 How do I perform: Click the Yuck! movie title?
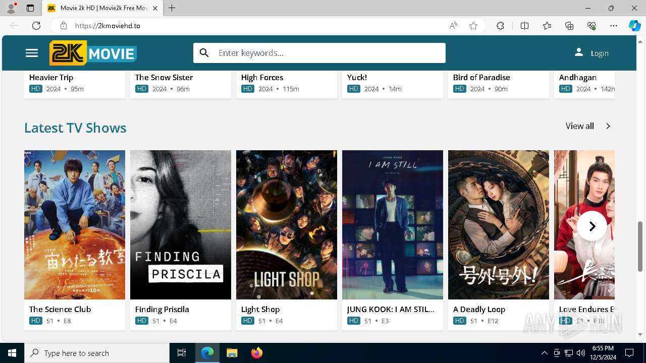point(357,77)
